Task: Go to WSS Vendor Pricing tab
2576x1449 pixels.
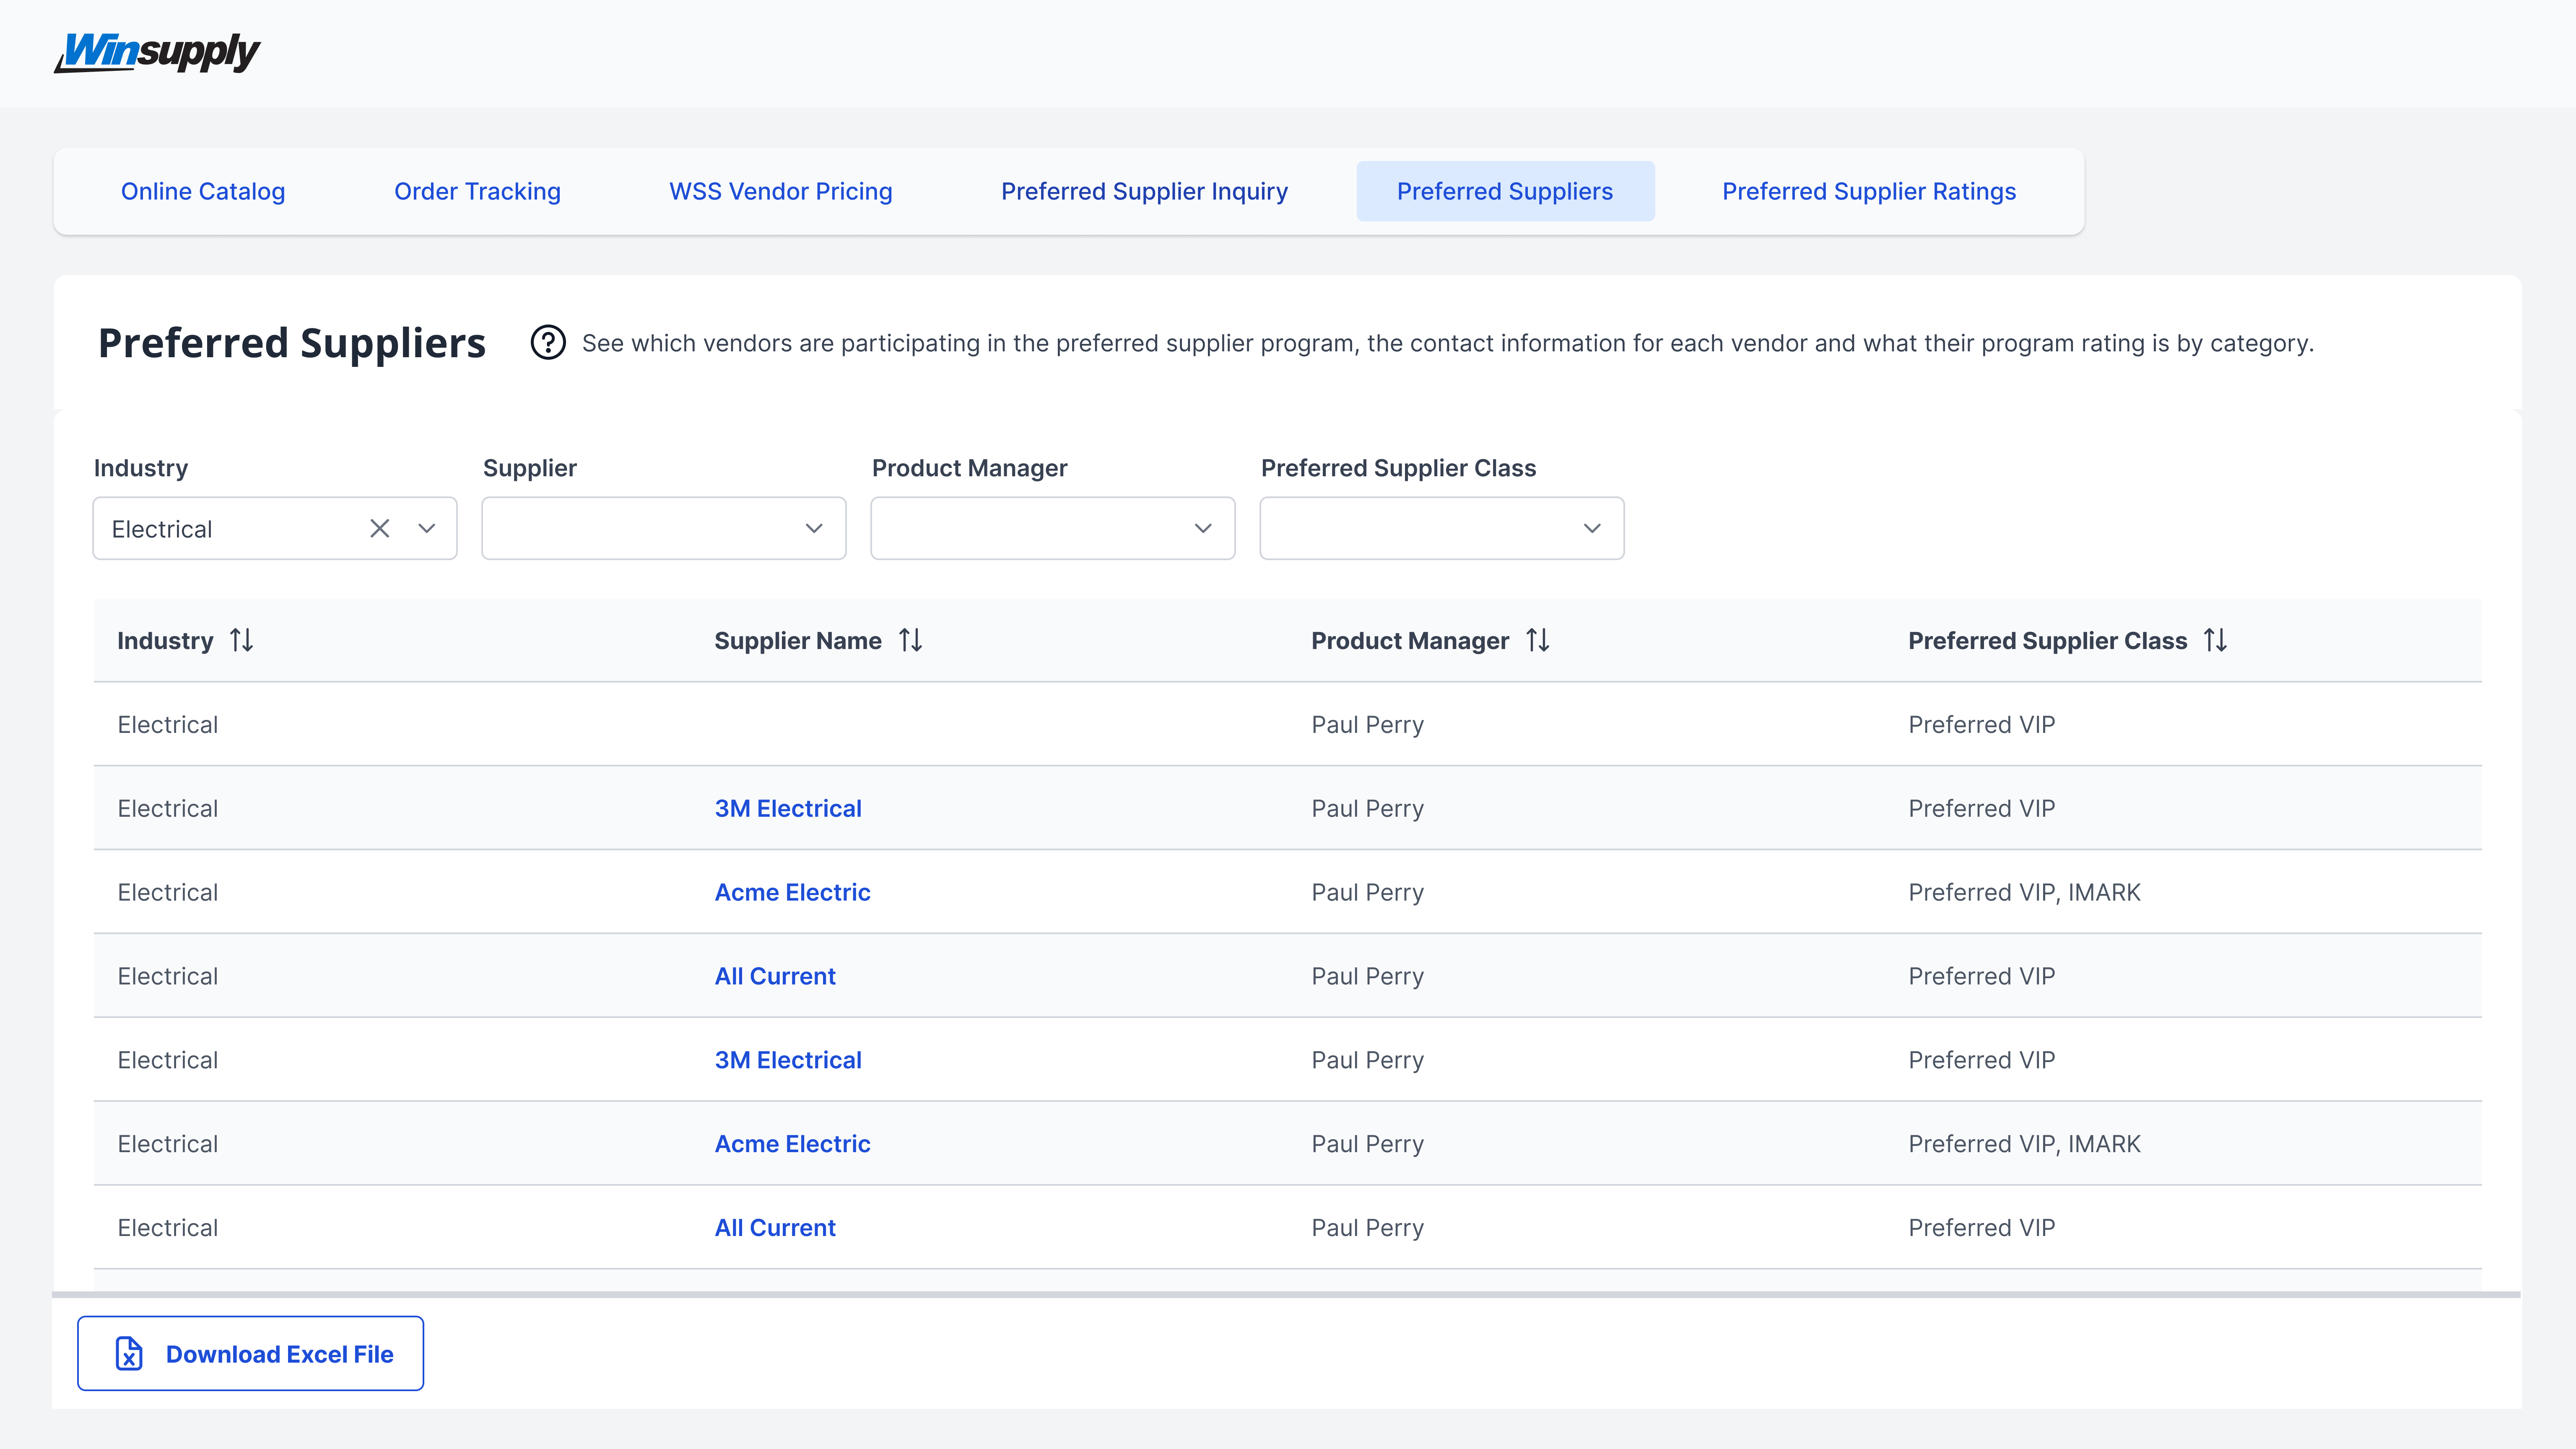Action: (780, 191)
